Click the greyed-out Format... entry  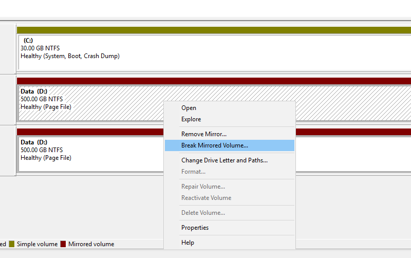(x=193, y=172)
